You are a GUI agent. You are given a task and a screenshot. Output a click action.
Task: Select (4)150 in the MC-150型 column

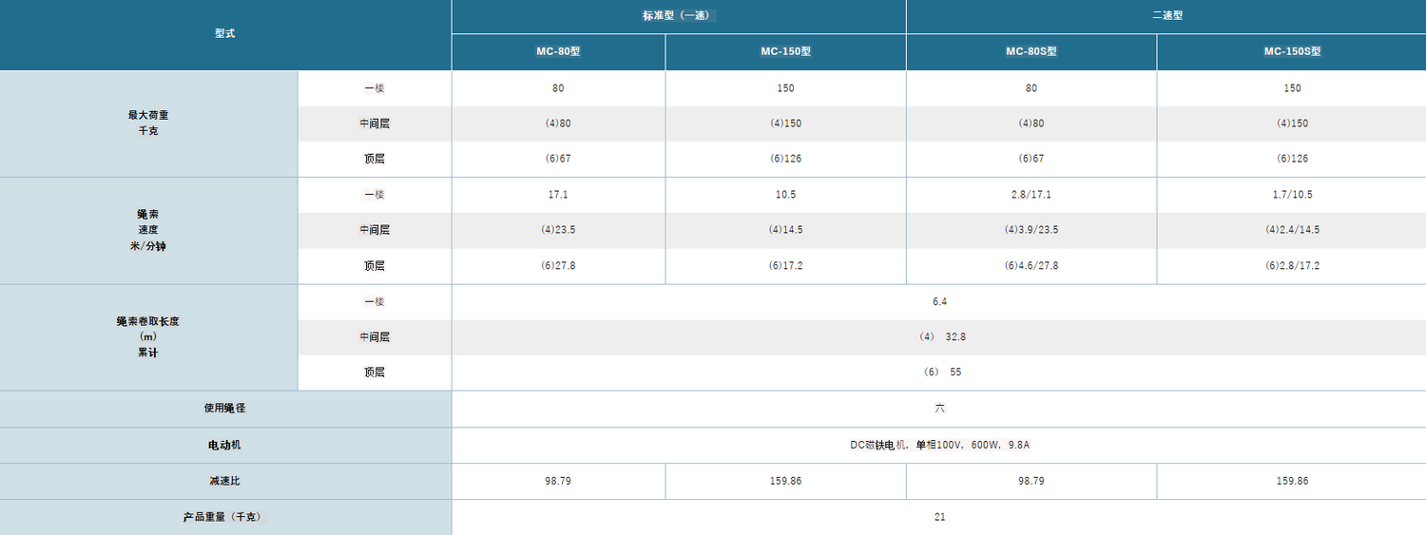[785, 124]
